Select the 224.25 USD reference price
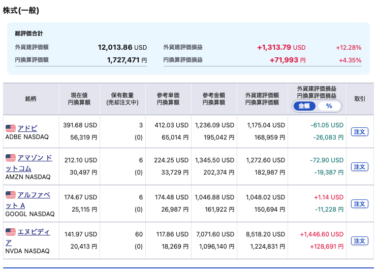 coord(171,160)
